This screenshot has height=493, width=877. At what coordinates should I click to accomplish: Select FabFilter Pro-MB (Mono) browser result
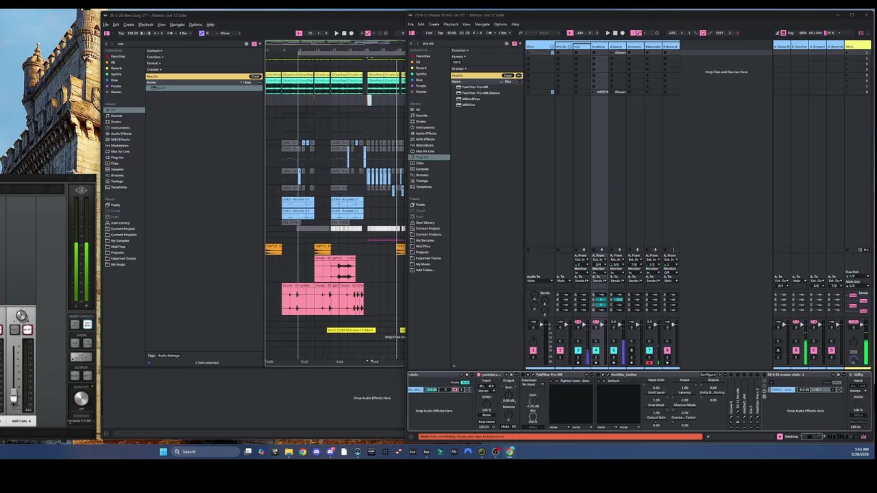click(x=480, y=93)
